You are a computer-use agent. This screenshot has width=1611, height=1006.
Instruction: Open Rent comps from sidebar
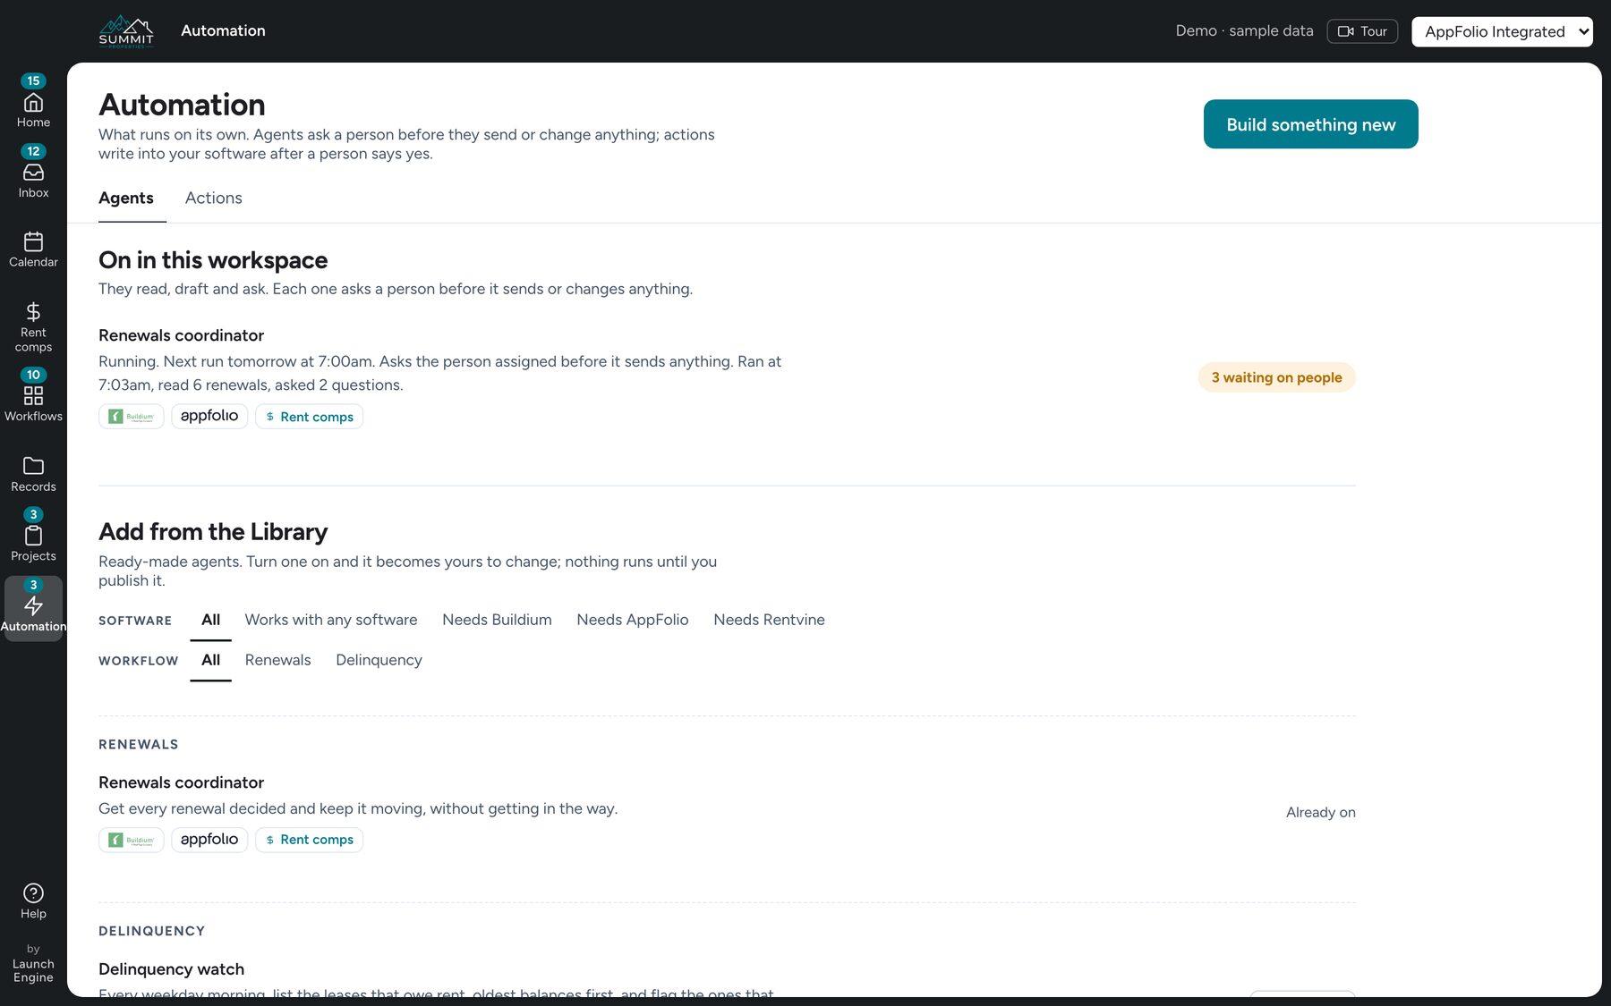[33, 326]
